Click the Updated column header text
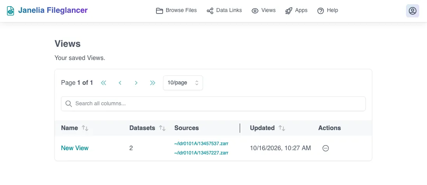 click(262, 128)
